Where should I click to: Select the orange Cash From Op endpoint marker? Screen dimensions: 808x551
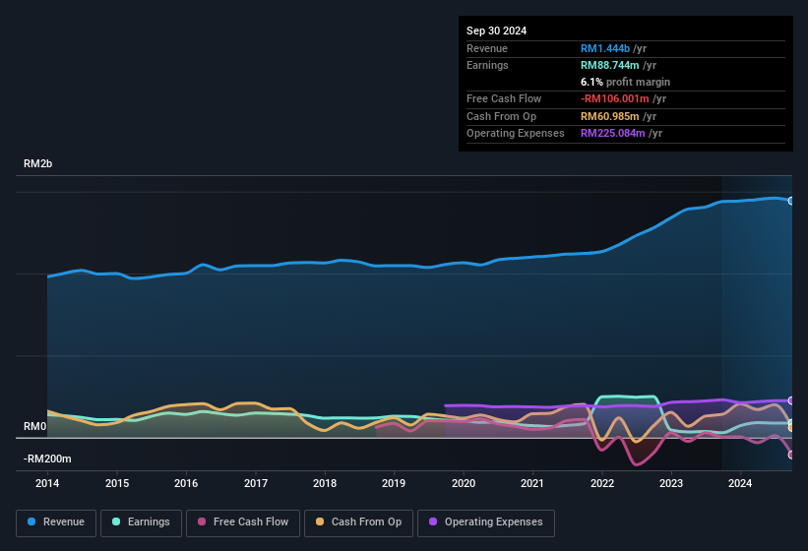791,427
